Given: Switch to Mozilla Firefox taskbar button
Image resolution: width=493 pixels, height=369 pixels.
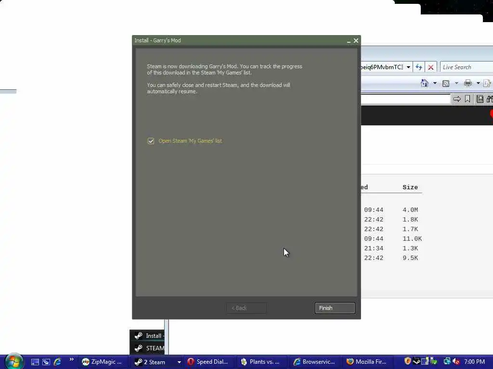Looking at the screenshot, I should [x=367, y=362].
